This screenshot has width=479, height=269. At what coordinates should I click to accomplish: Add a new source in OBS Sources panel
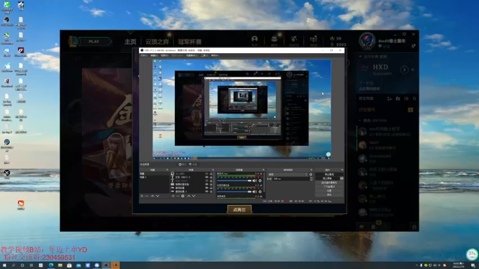(x=173, y=196)
